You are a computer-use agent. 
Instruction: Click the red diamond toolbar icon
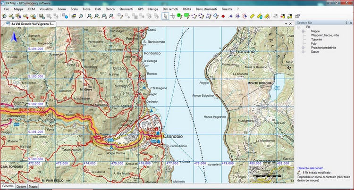point(222,16)
